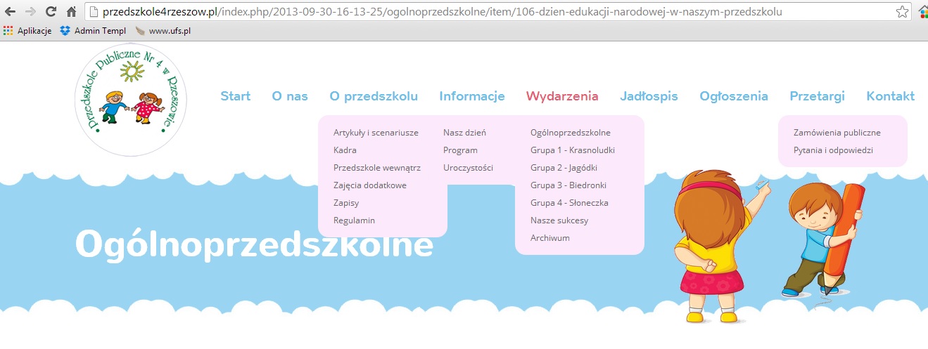Screen dimensions: 928x349
Task: Select Artykuły i scenariusze submenu entry
Action: (376, 133)
